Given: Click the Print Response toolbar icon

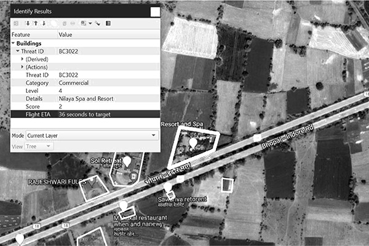Looking at the screenshot, I should (x=73, y=23).
